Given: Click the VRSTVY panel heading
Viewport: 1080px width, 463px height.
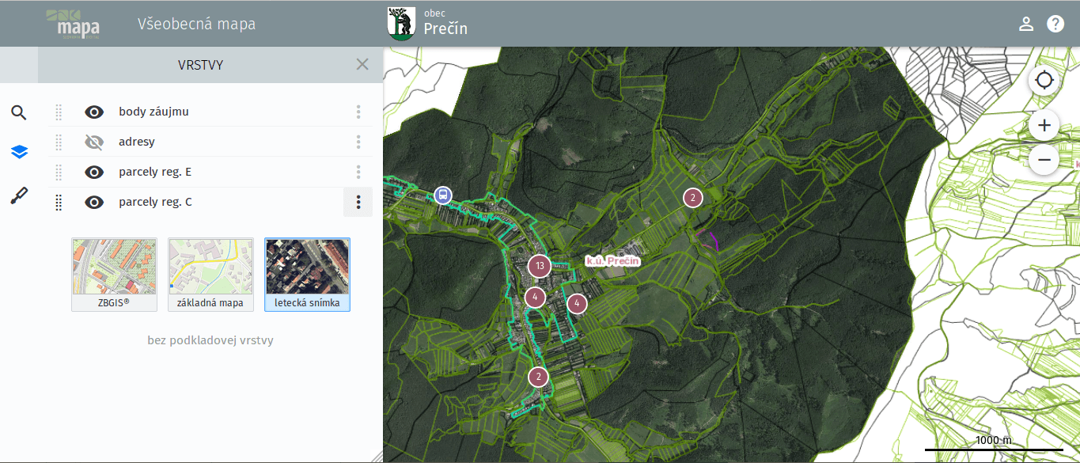Looking at the screenshot, I should pyautogui.click(x=200, y=65).
